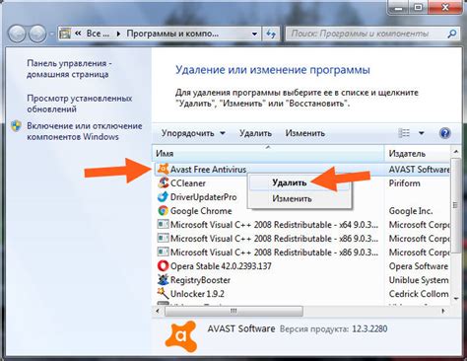Click the breadcrumb arrow after Все
The image size is (467, 361).
tap(118, 34)
